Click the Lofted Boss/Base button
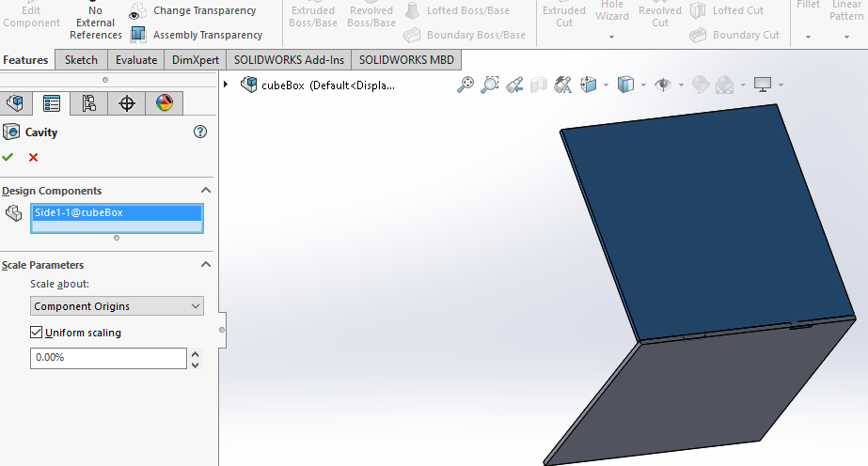Image resolution: width=868 pixels, height=466 pixels. pyautogui.click(x=457, y=10)
